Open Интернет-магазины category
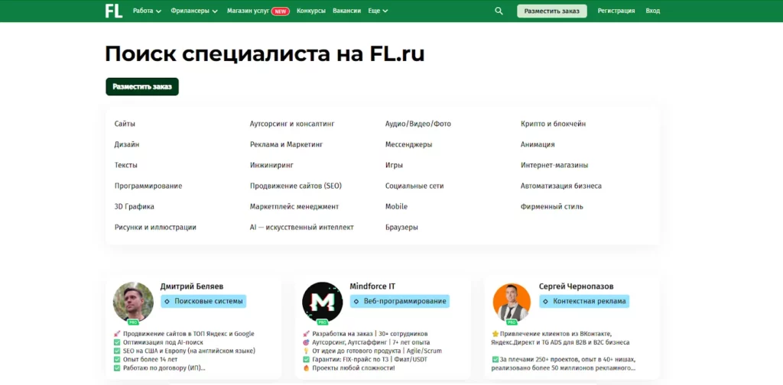The height and width of the screenshot is (385, 783). pos(554,165)
